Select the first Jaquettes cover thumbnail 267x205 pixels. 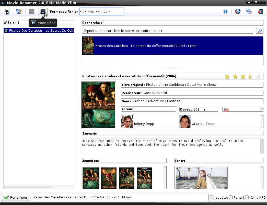[x=91, y=178]
